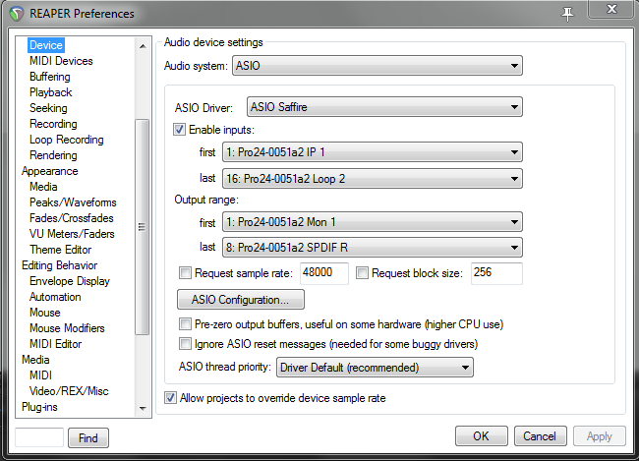Open the Audio system dropdown
The image size is (639, 461).
coord(377,67)
